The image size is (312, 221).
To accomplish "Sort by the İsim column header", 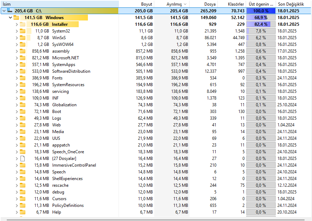I will (x=60, y=4).
